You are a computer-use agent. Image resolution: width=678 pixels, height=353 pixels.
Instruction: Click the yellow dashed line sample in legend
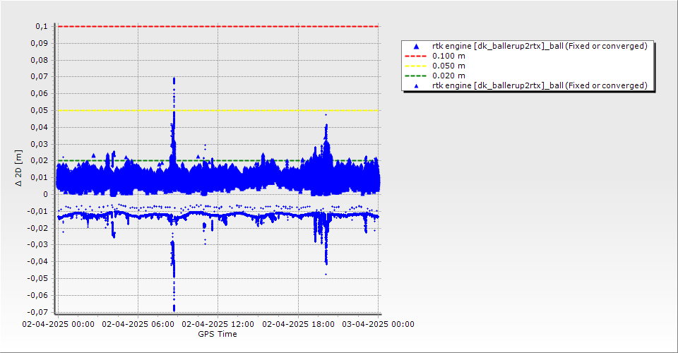coord(415,66)
